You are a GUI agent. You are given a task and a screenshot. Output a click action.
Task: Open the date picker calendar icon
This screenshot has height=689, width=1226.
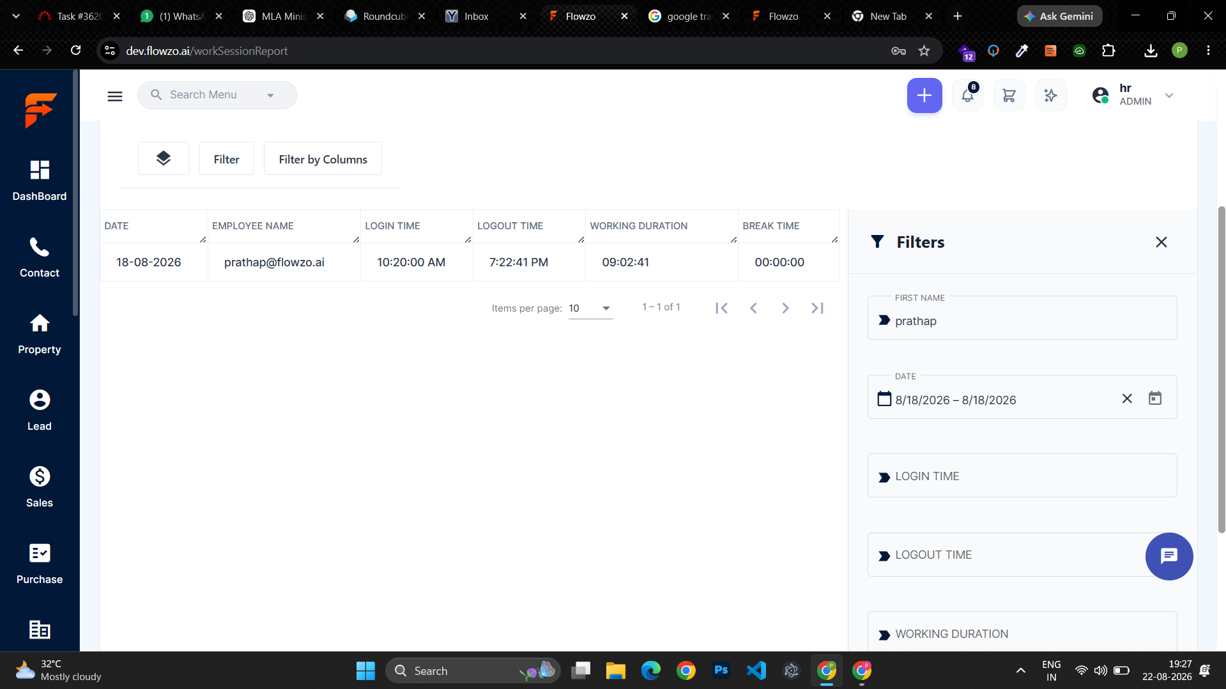point(1154,398)
